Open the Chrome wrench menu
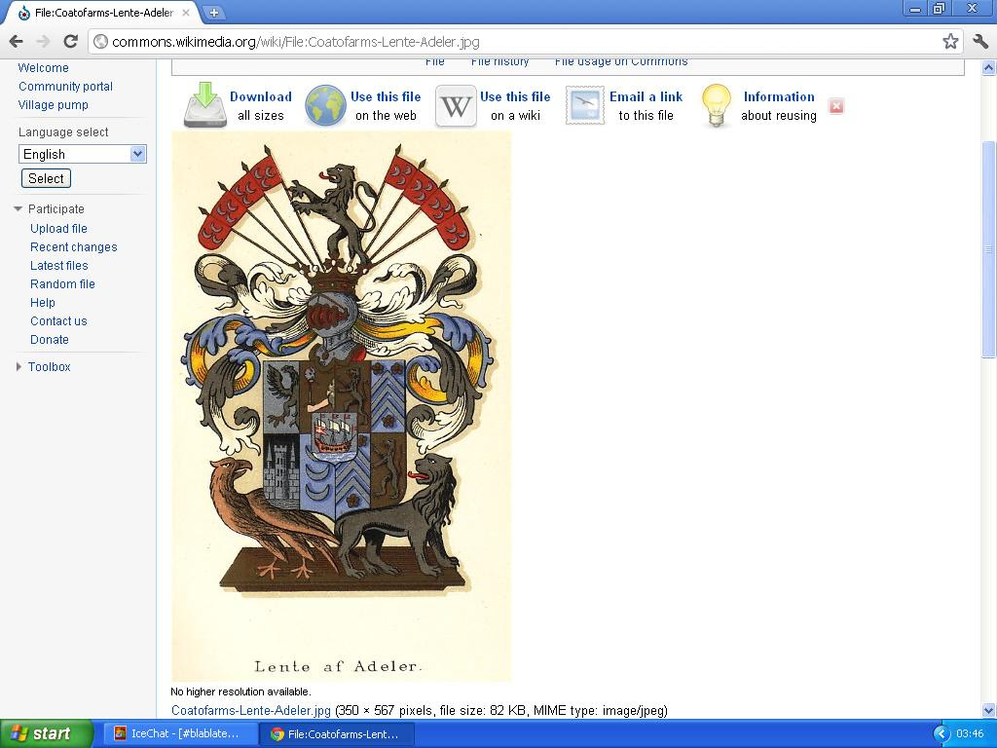 pos(979,42)
